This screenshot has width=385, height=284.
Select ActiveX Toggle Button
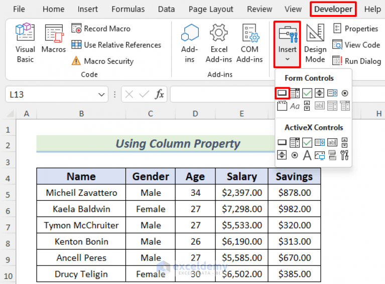(332, 155)
